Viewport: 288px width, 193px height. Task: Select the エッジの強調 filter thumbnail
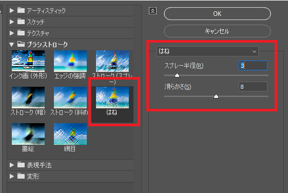point(70,61)
